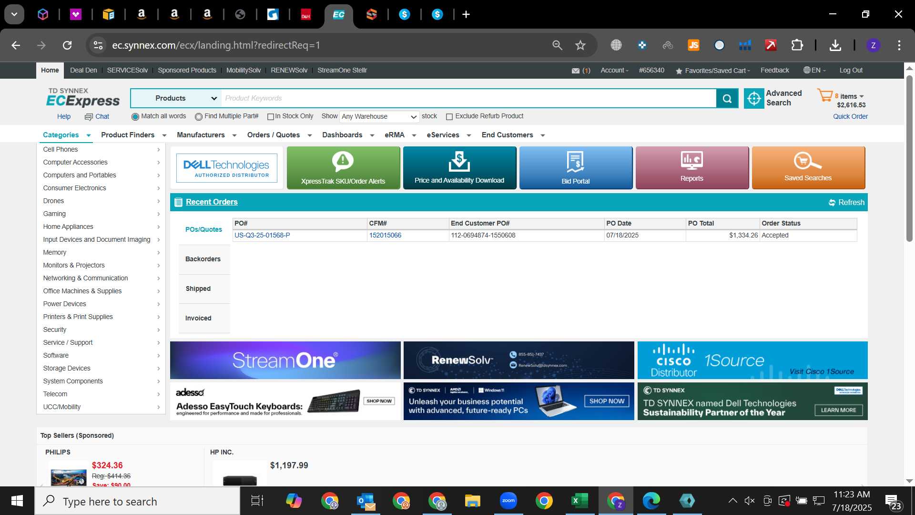Open browser extensions puzzle icon
This screenshot has height=515, width=915.
coord(797,45)
